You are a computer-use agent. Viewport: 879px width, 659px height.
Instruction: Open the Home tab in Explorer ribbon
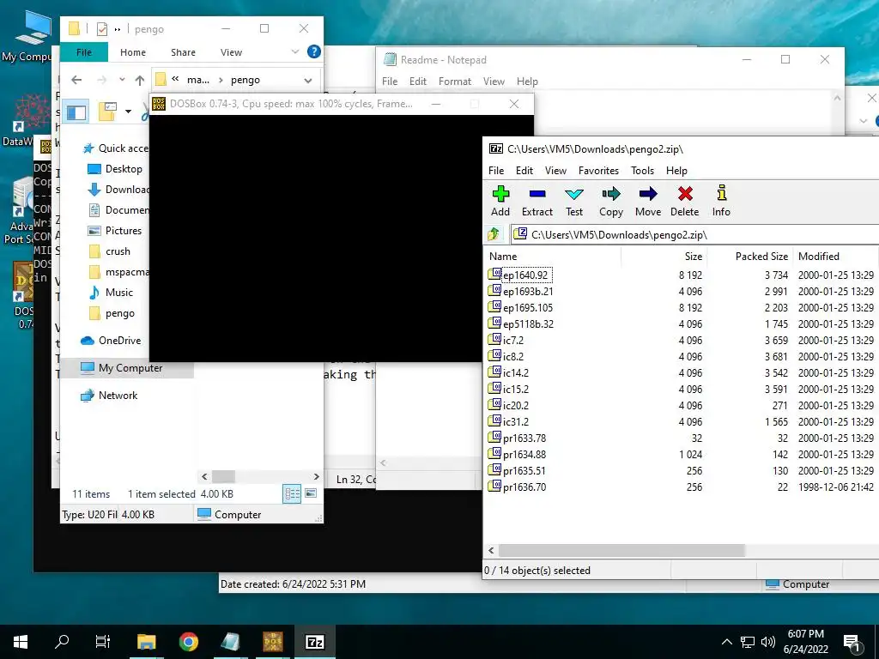[133, 52]
